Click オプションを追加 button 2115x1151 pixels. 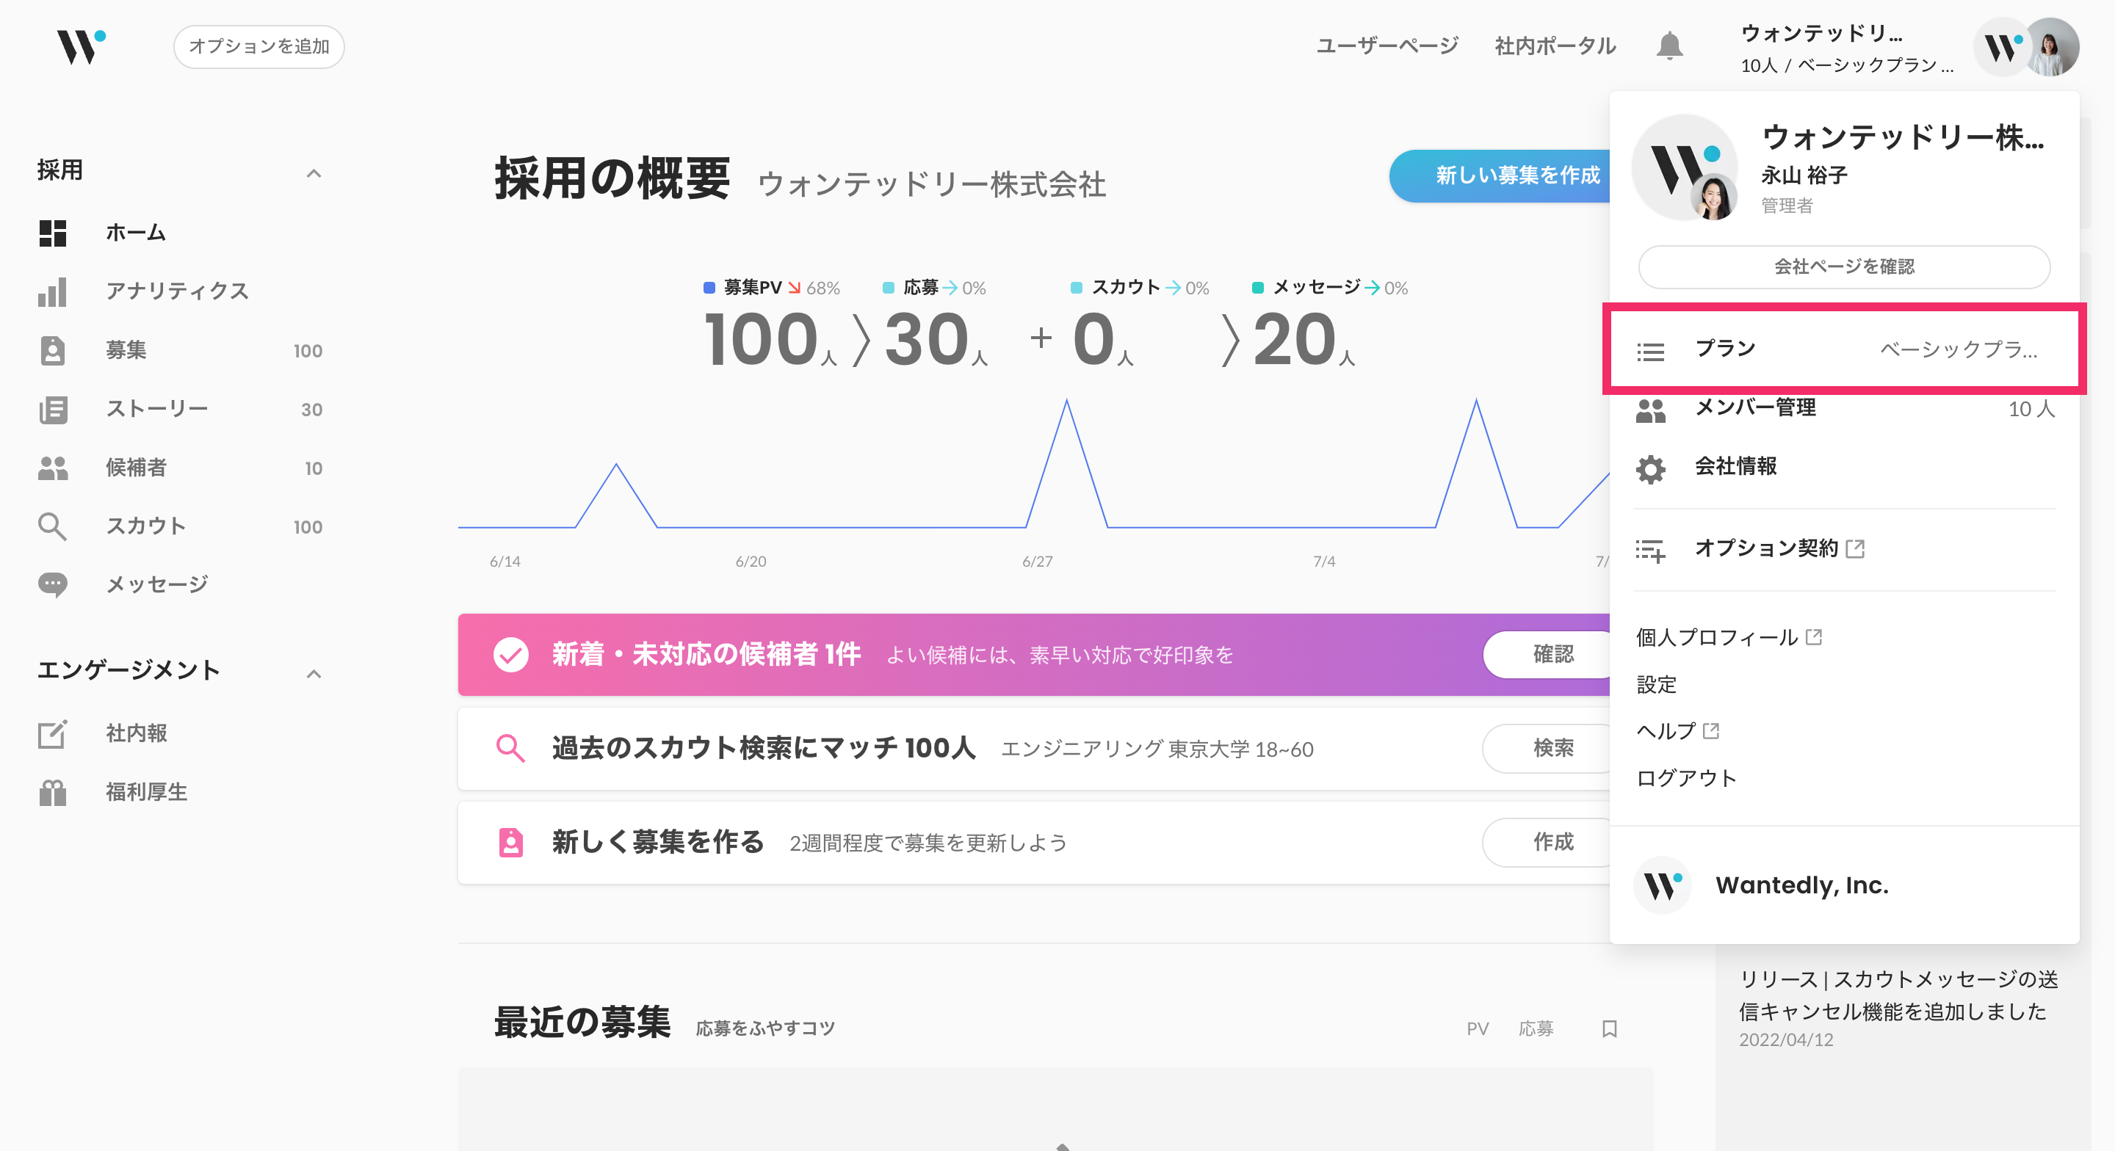click(x=258, y=46)
